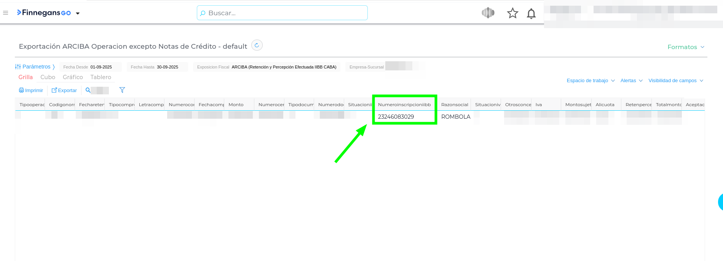Open the notifications bell
Image resolution: width=723 pixels, height=261 pixels.
[x=531, y=14]
